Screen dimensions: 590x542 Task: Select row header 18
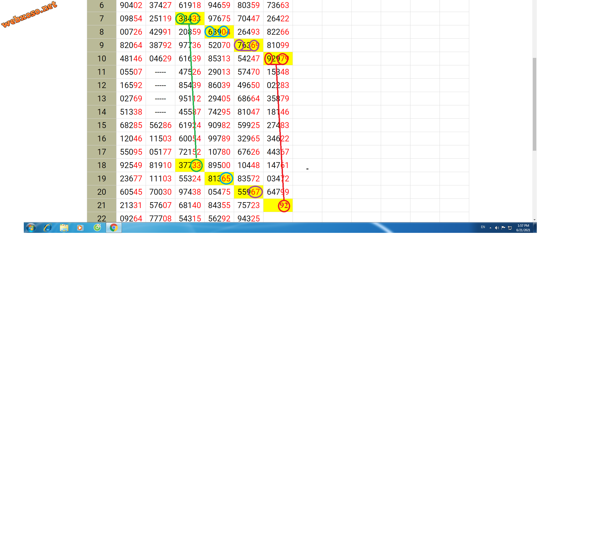click(102, 165)
